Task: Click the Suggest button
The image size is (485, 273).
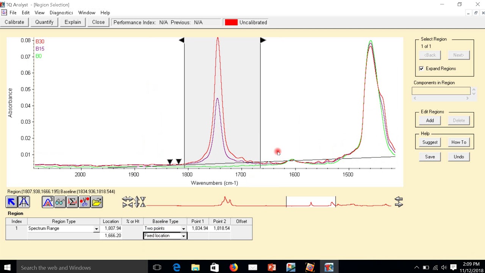Action: (430, 142)
